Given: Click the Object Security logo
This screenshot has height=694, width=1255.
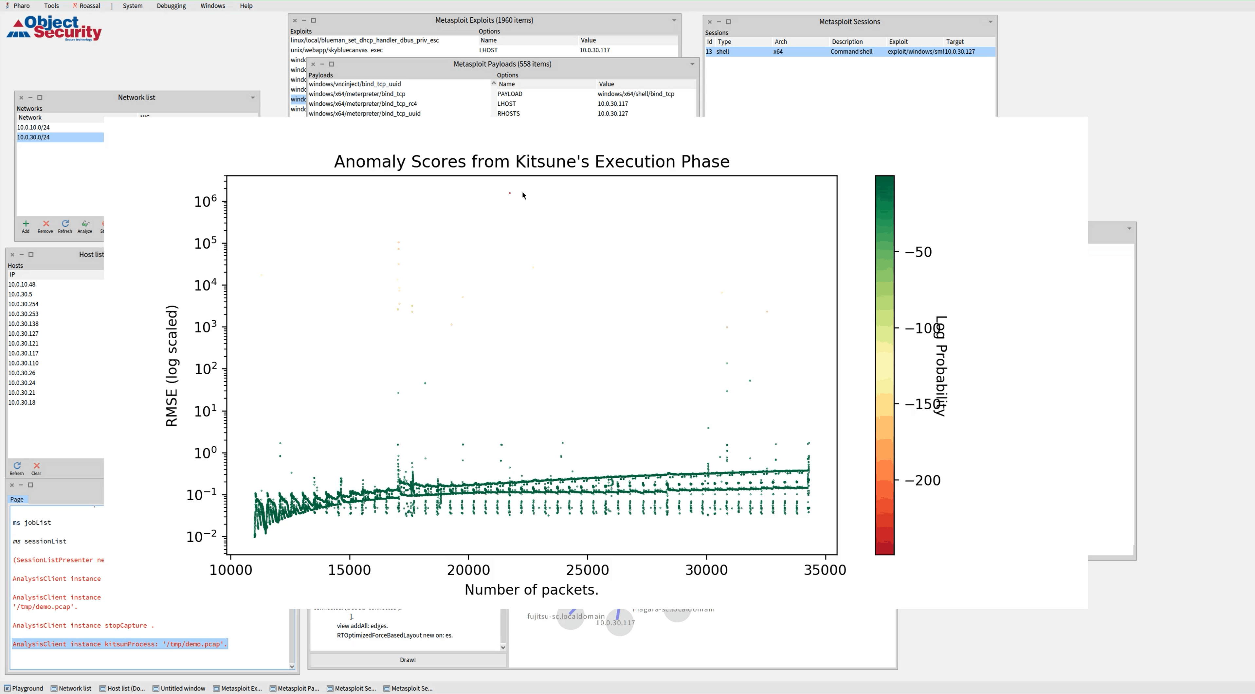Looking at the screenshot, I should (x=54, y=28).
